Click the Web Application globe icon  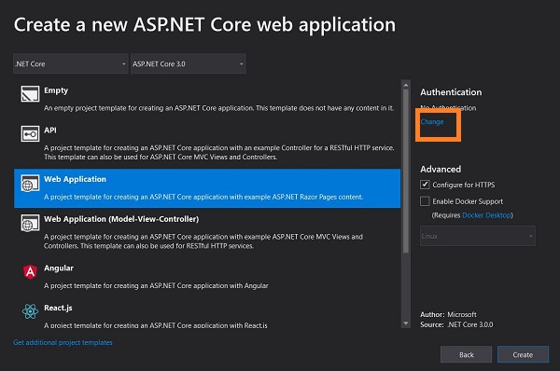tap(30, 183)
